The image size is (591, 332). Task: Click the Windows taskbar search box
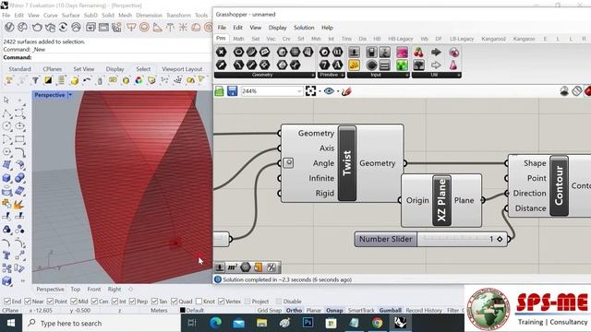tap(102, 323)
